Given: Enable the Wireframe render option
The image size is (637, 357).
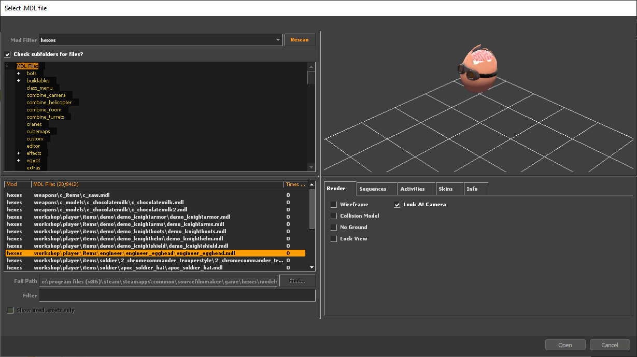Looking at the screenshot, I should pyautogui.click(x=333, y=205).
